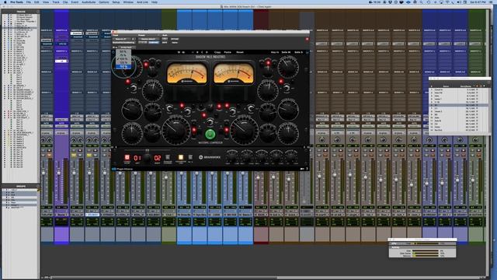Open the Apple menu
This screenshot has width=497, height=280.
(x=5, y=2)
